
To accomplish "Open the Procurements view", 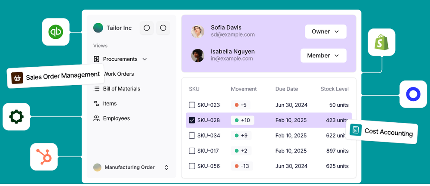I will coord(120,59).
